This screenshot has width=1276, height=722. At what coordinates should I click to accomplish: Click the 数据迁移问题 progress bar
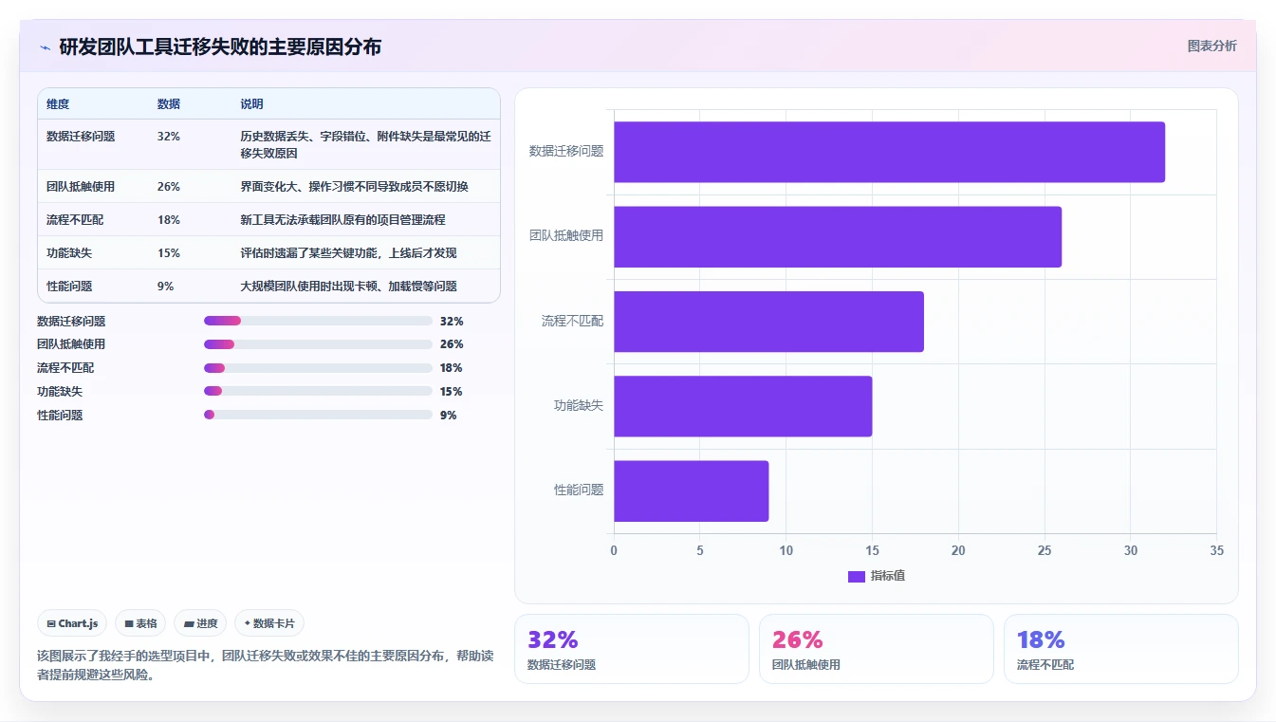pyautogui.click(x=318, y=321)
